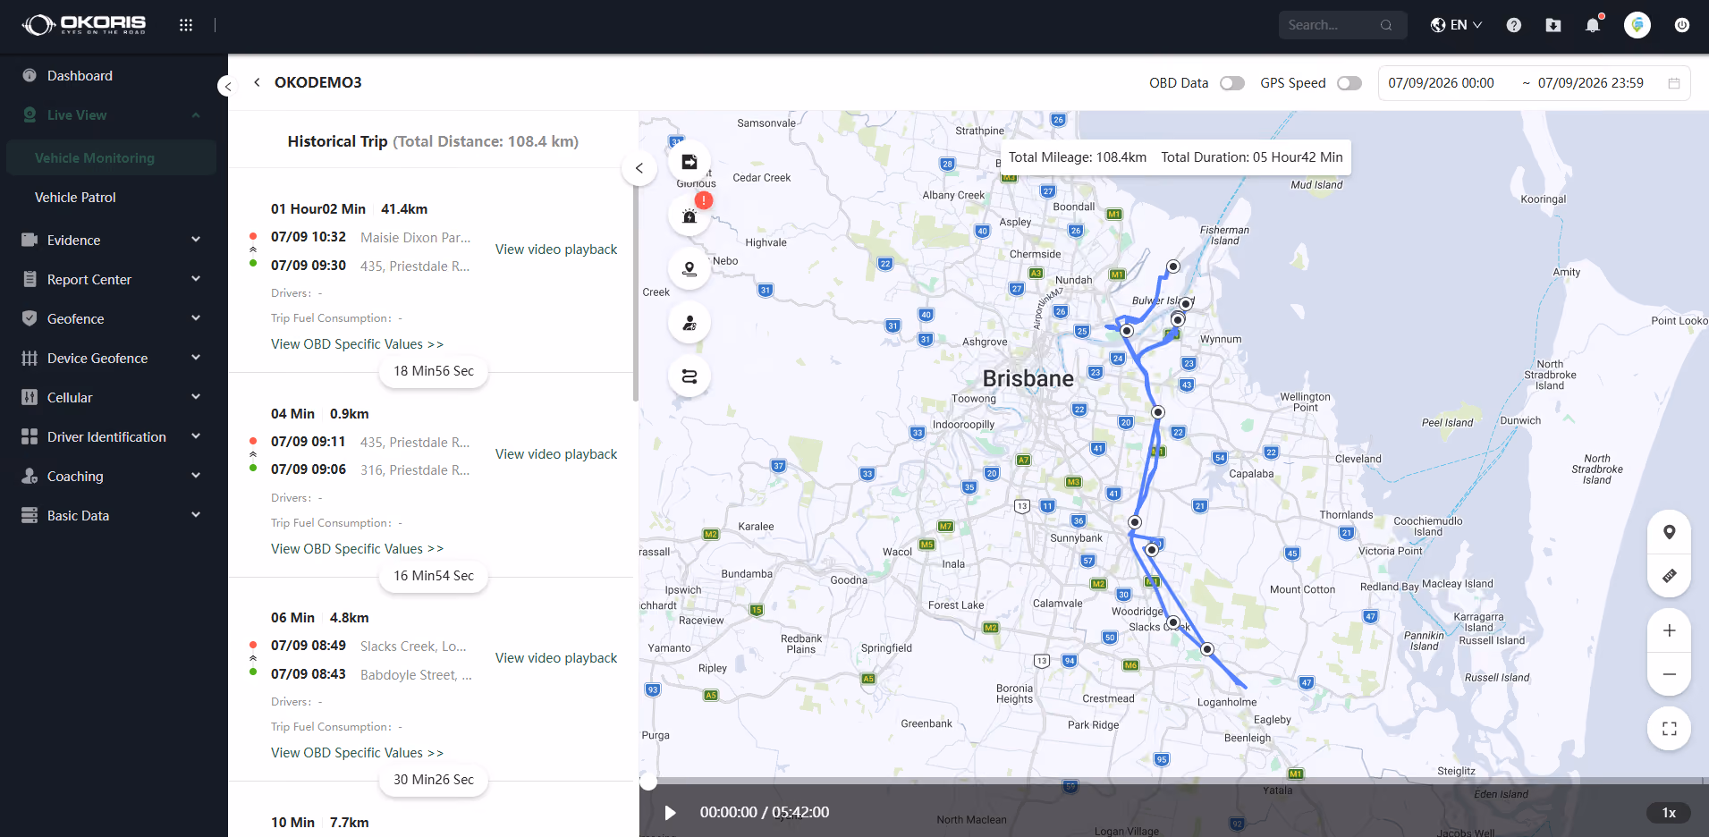Screen dimensions: 1709x837
Task: Expand the Device Geofence menu
Action: [x=114, y=358]
